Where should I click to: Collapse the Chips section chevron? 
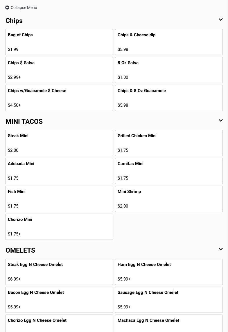tap(220, 20)
